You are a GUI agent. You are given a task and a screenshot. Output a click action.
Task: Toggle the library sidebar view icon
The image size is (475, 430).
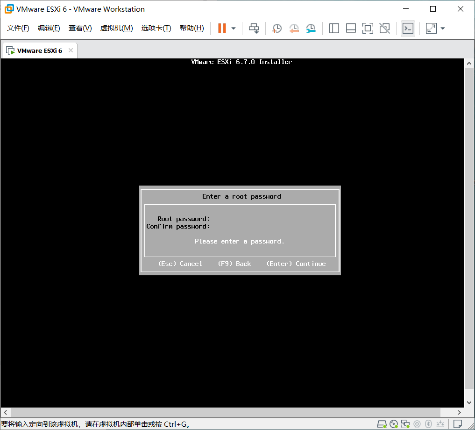point(334,29)
